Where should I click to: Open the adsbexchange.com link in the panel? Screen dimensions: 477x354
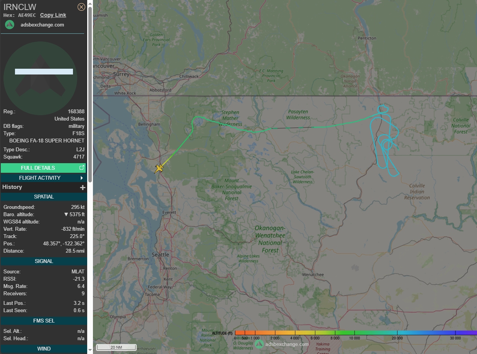tap(42, 25)
